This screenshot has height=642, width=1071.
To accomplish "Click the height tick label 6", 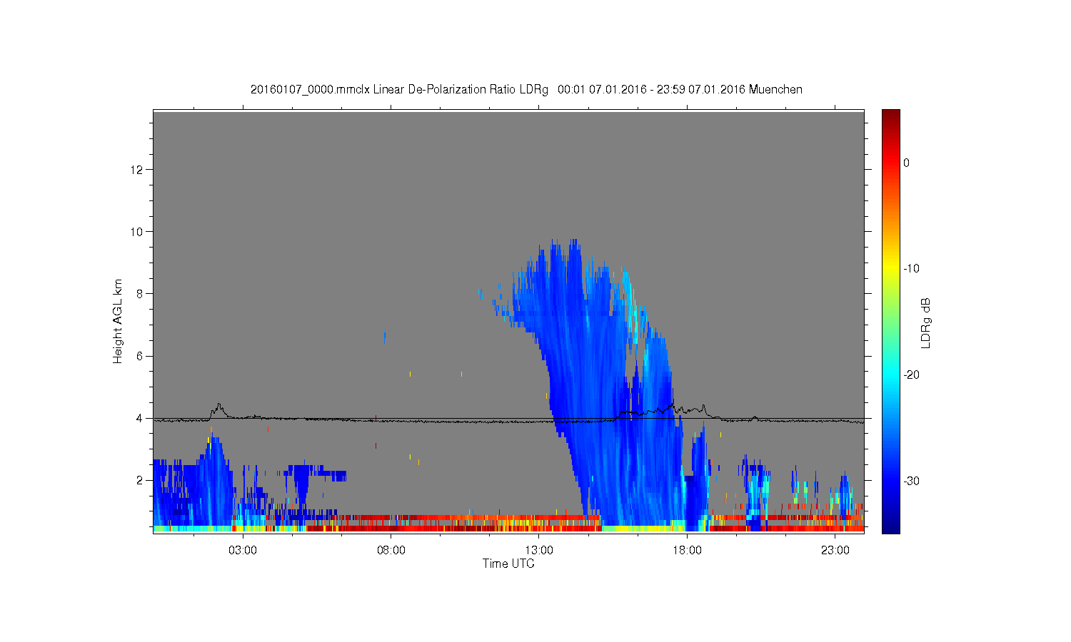I will [141, 356].
